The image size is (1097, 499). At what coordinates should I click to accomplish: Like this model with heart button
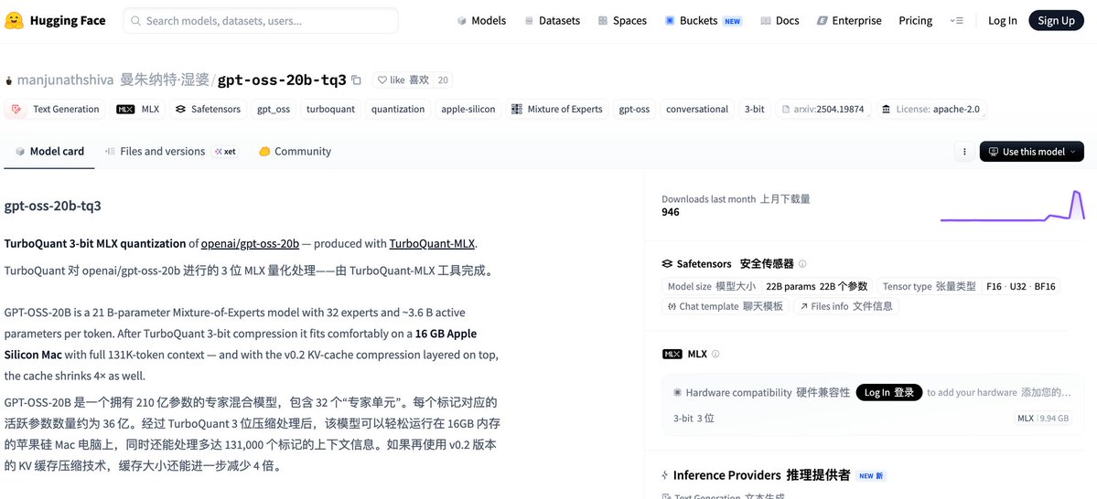pos(403,80)
